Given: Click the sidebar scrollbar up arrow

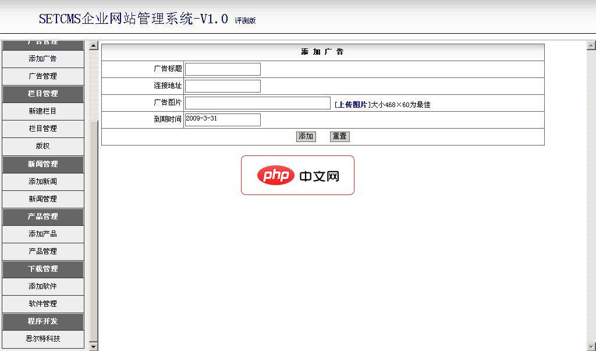Looking at the screenshot, I should pos(94,45).
